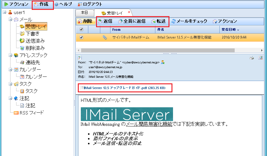
Task: Click the paperclip attachment icon in the message row
Action: coord(105,37)
